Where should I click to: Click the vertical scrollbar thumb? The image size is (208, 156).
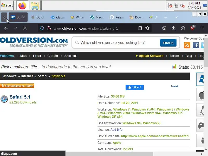click(x=206, y=53)
